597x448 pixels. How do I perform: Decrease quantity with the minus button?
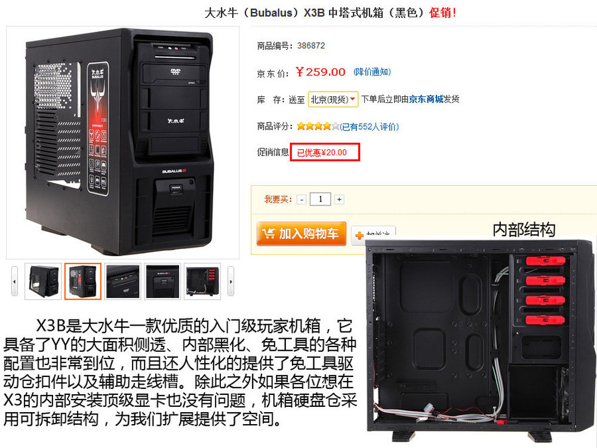click(301, 200)
